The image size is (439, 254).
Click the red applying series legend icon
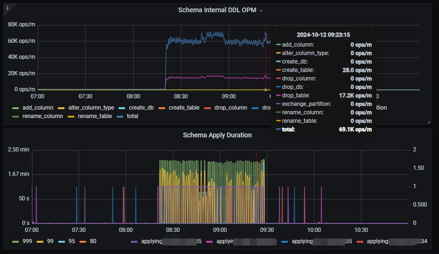[360, 241]
